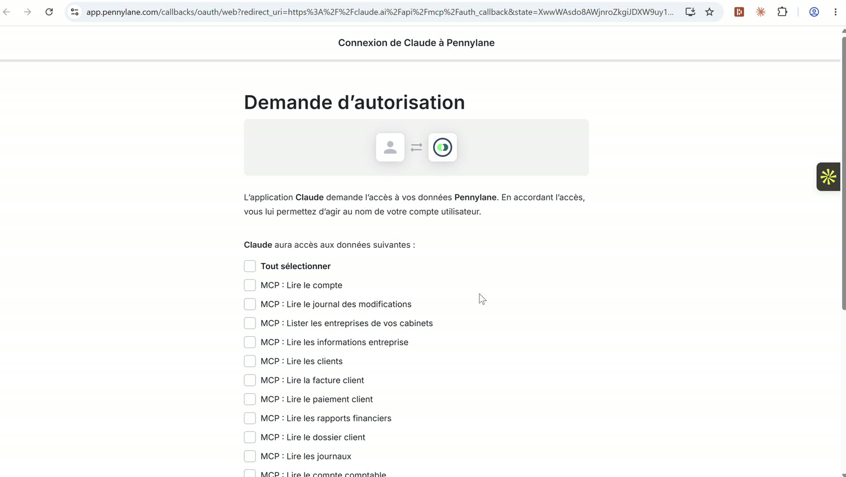Tick Lire le journal des modifications
The width and height of the screenshot is (846, 477).
tap(250, 304)
